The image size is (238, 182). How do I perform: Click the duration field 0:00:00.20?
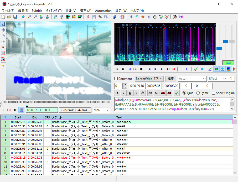[x=171, y=86]
